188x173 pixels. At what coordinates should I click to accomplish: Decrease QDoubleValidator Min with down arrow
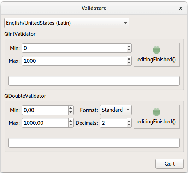(x=71, y=112)
